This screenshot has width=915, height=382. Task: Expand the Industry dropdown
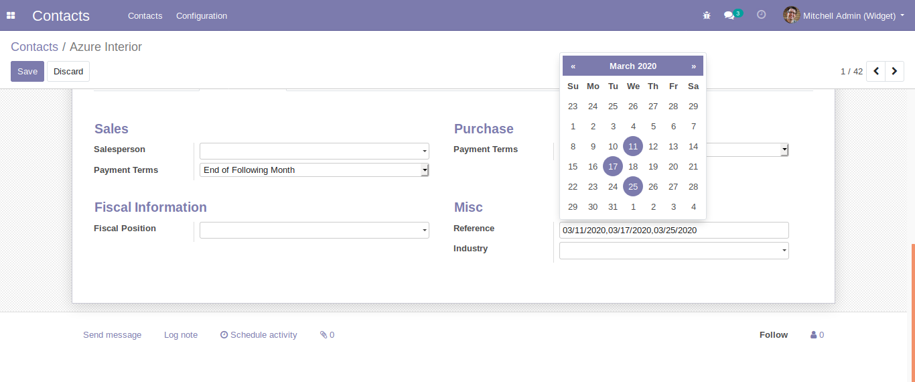[784, 251]
